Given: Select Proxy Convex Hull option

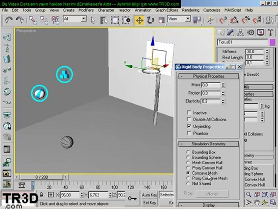Looking at the screenshot, I should (x=188, y=167).
